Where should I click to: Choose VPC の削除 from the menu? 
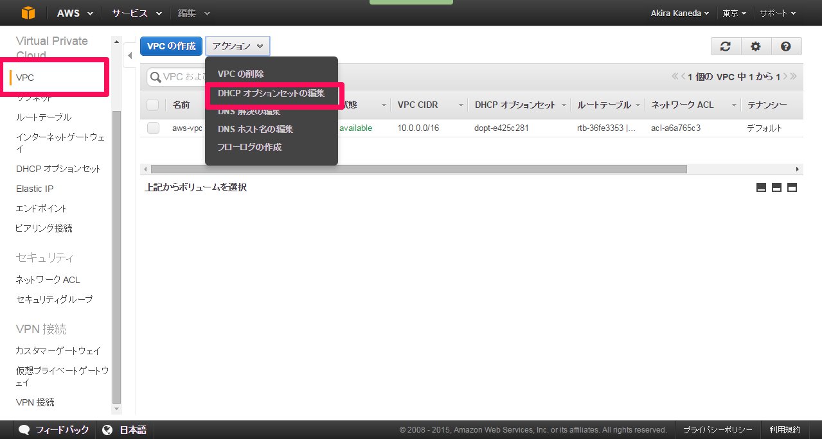(240, 74)
